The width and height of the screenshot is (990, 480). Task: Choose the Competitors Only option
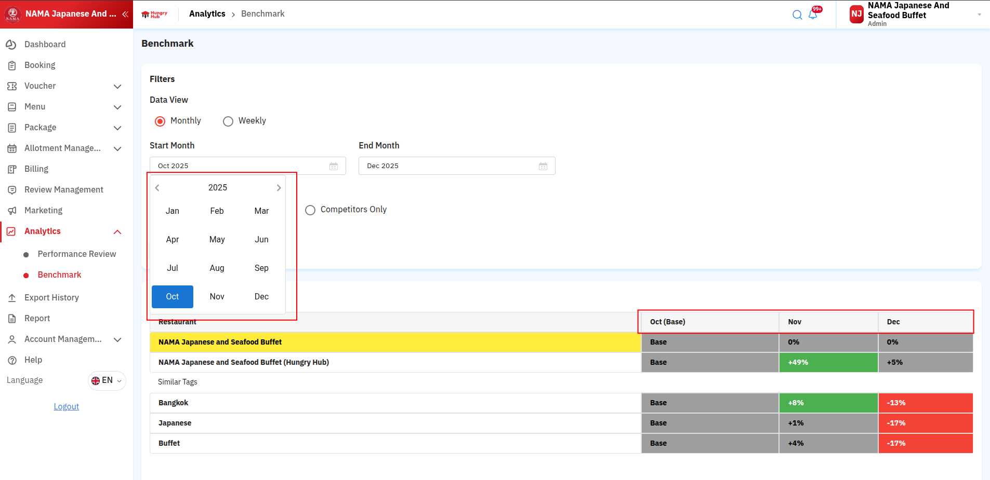point(310,210)
